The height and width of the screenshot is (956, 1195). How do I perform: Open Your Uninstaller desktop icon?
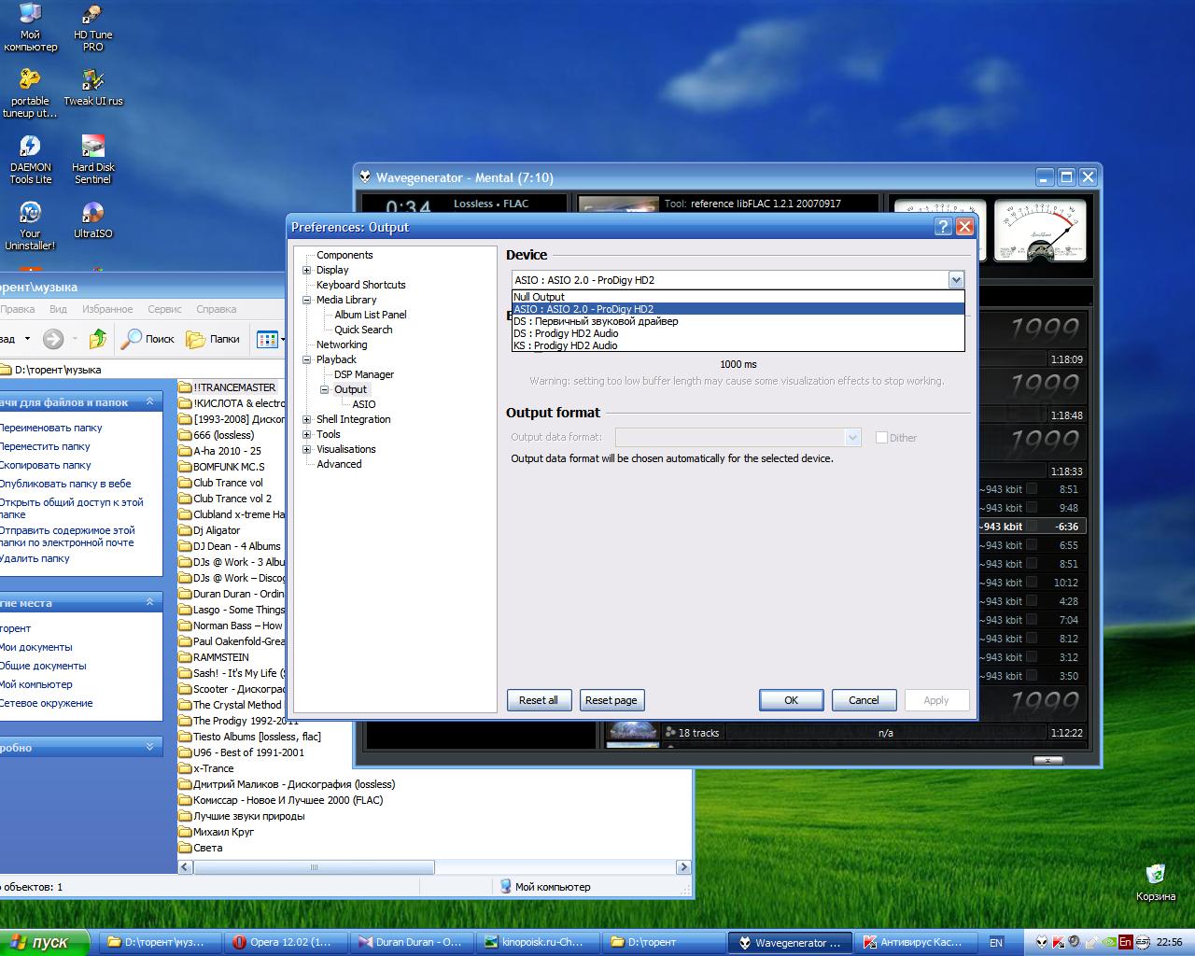(30, 214)
